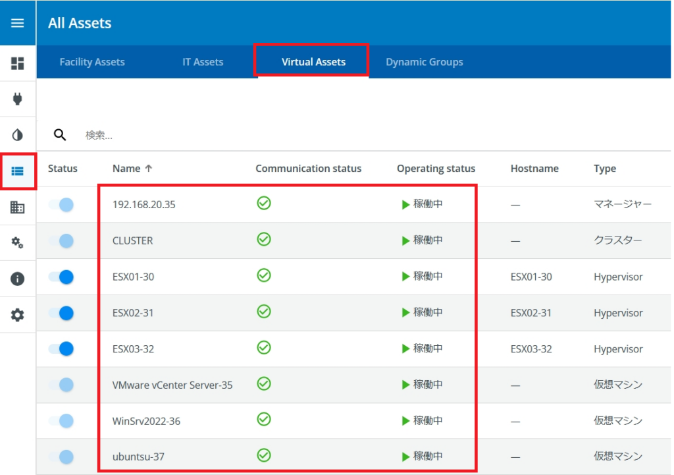Open the IT Assets tab
The width and height of the screenshot is (674, 475).
(x=203, y=61)
